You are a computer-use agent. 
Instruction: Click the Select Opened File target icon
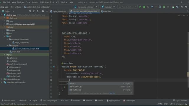point(30,11)
